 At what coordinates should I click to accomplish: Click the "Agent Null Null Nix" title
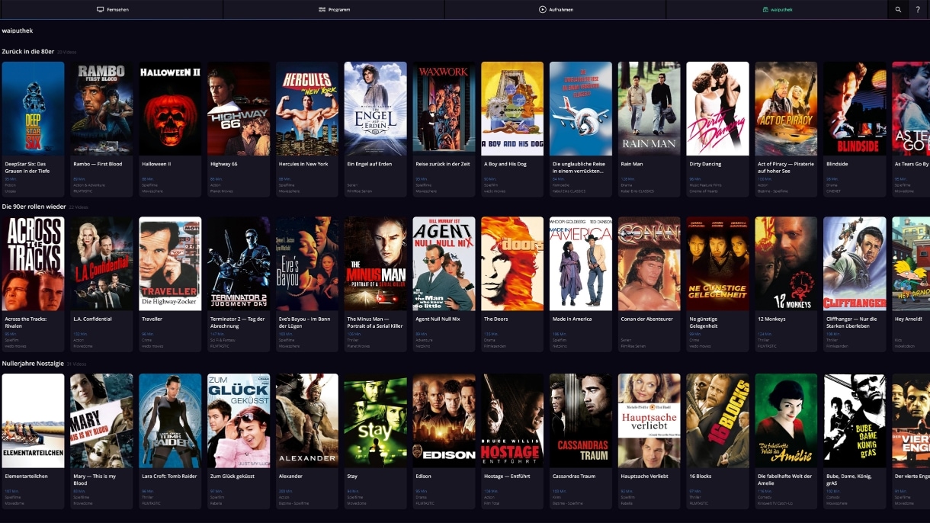tap(438, 319)
